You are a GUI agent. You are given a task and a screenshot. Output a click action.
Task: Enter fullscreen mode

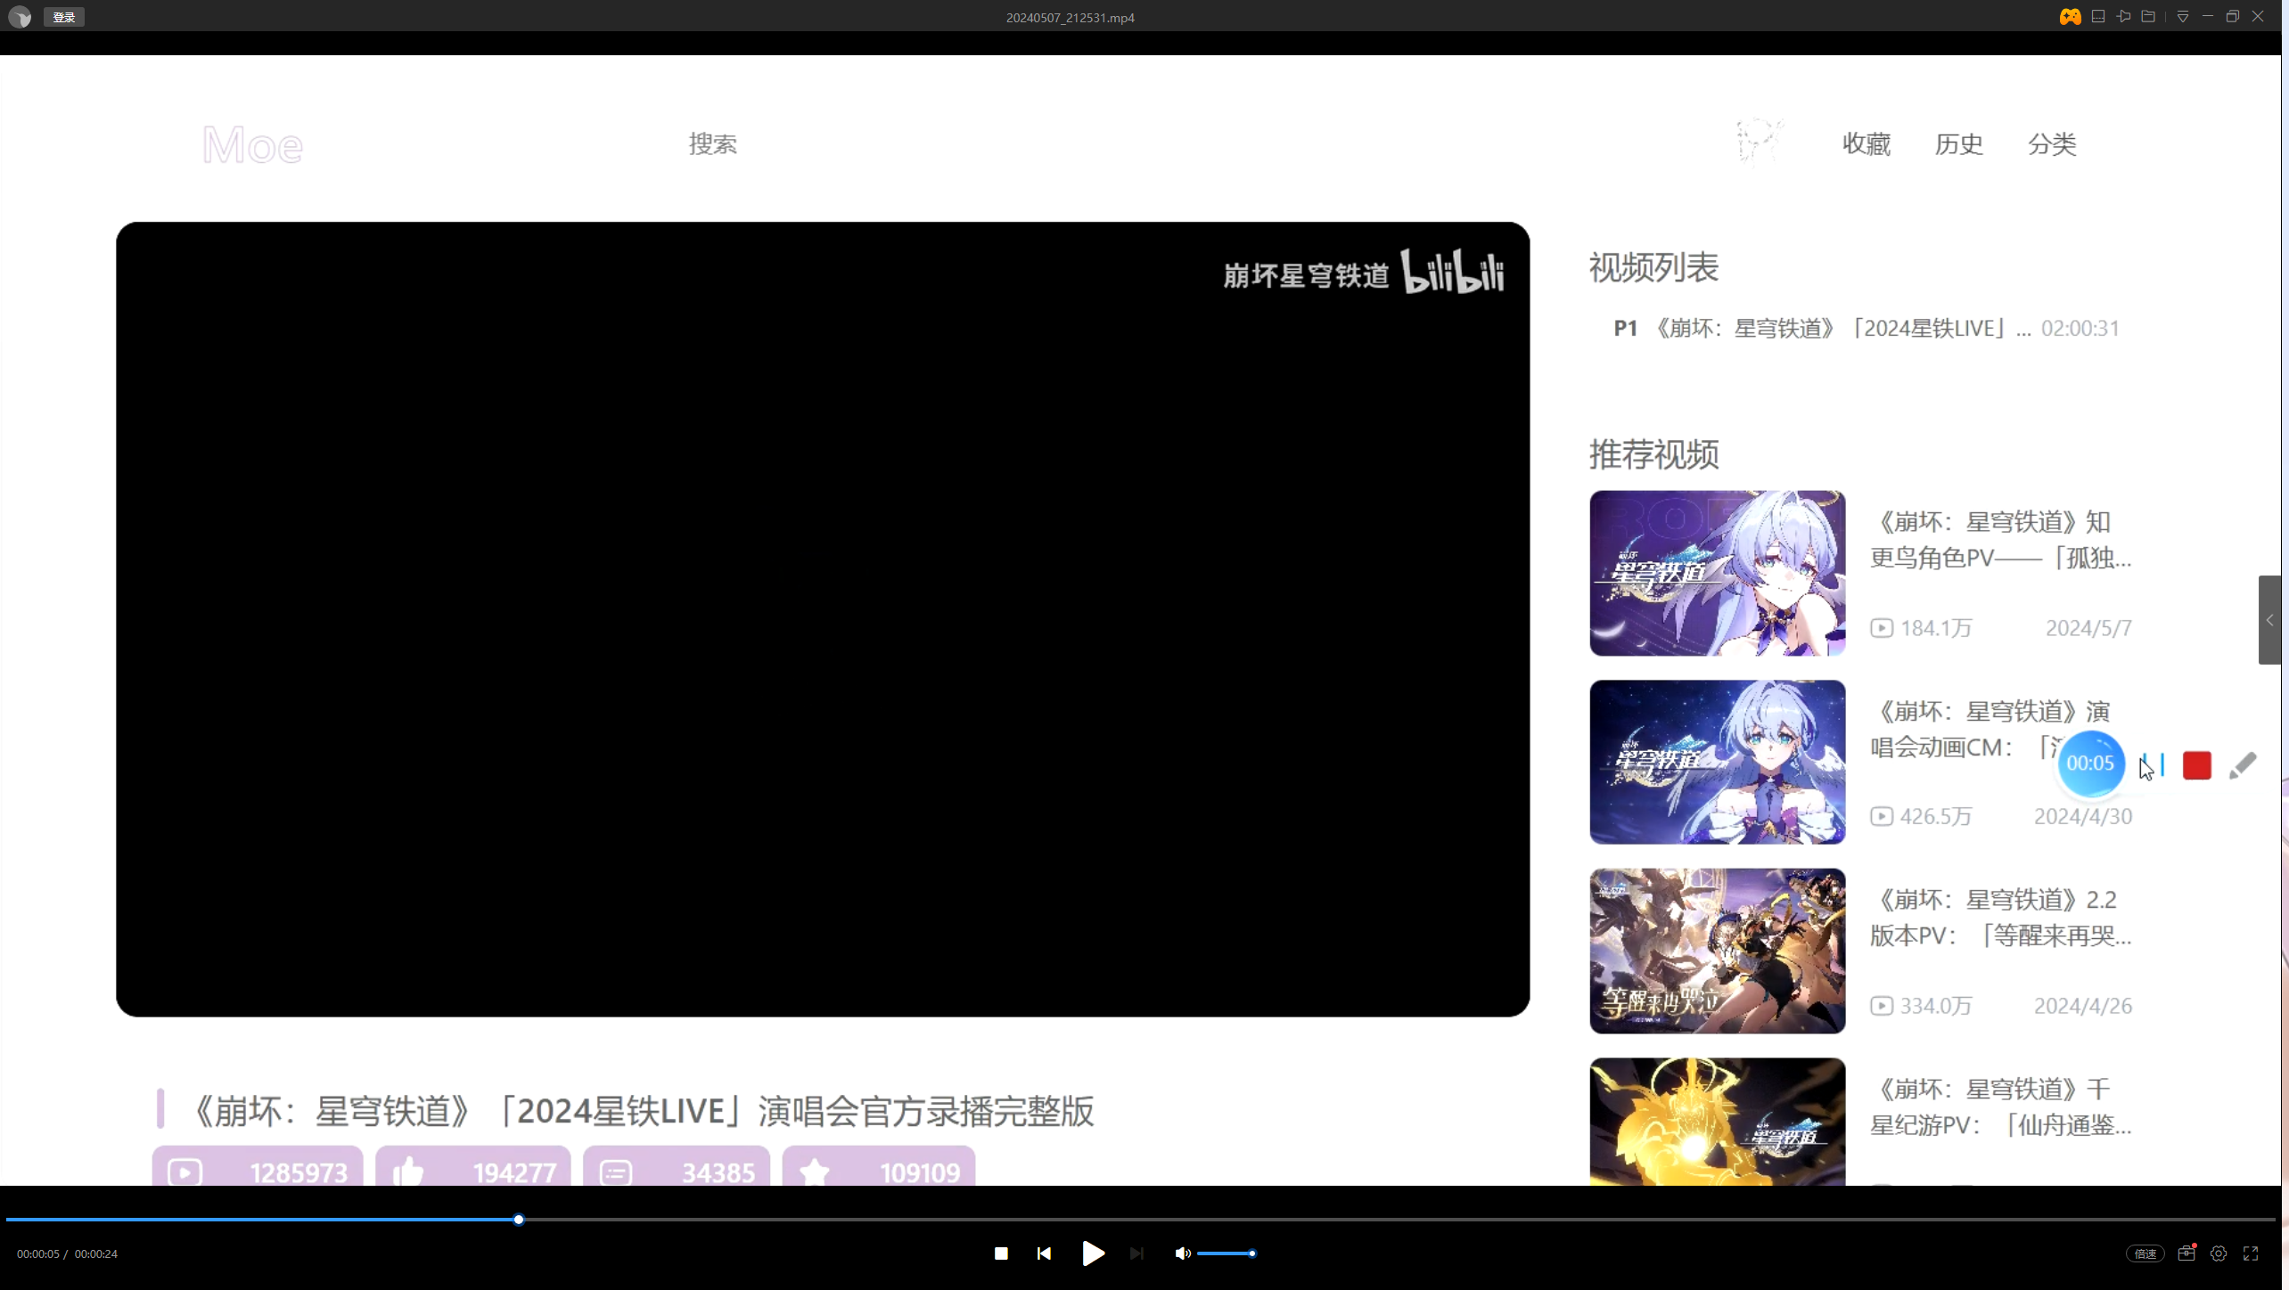click(2251, 1253)
